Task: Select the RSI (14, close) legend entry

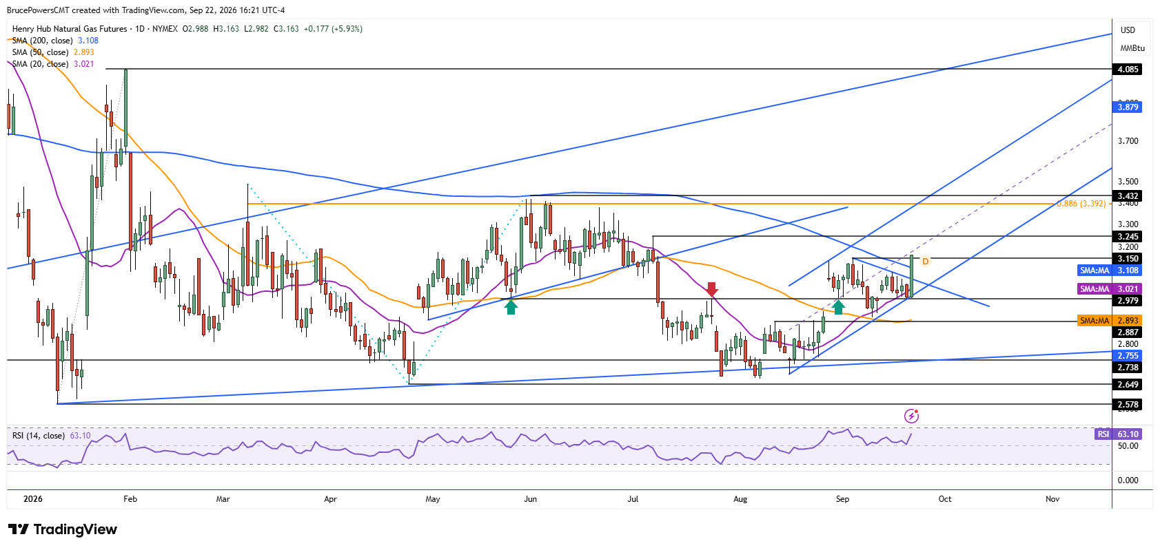Action: tap(52, 436)
